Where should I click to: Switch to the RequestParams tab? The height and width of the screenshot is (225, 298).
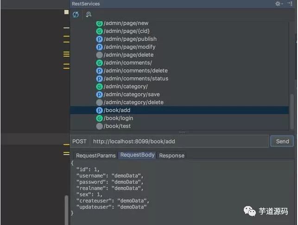pos(96,156)
